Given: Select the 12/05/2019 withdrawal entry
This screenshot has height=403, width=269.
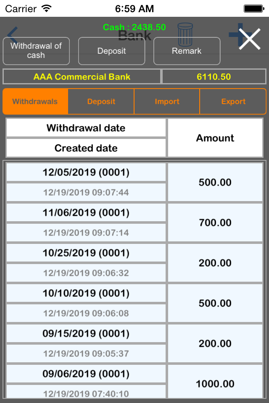Looking at the screenshot, I should coord(86,173).
